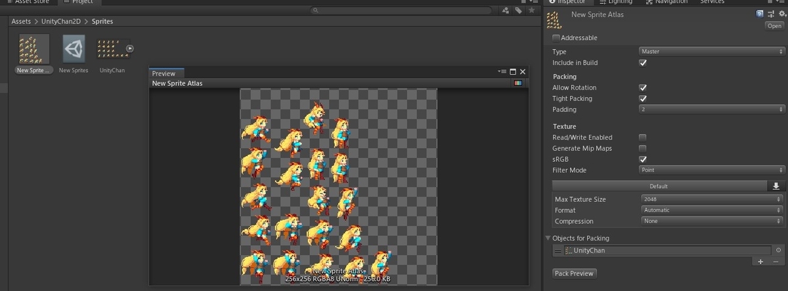Select the Preview window tab
Image resolution: width=788 pixels, height=291 pixels.
[167, 73]
